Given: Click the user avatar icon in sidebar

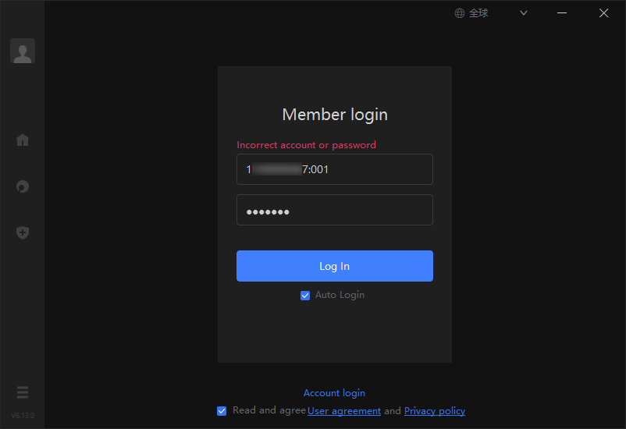Looking at the screenshot, I should point(23,51).
